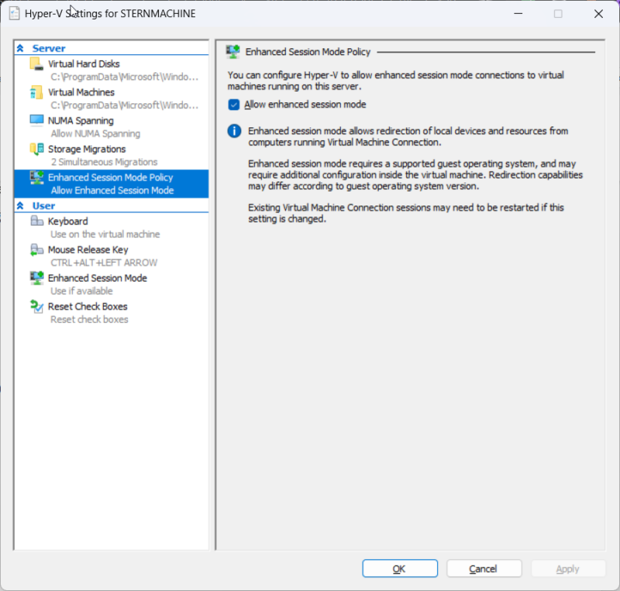620x591 pixels.
Task: Collapse the Server section chevron
Action: click(x=20, y=48)
